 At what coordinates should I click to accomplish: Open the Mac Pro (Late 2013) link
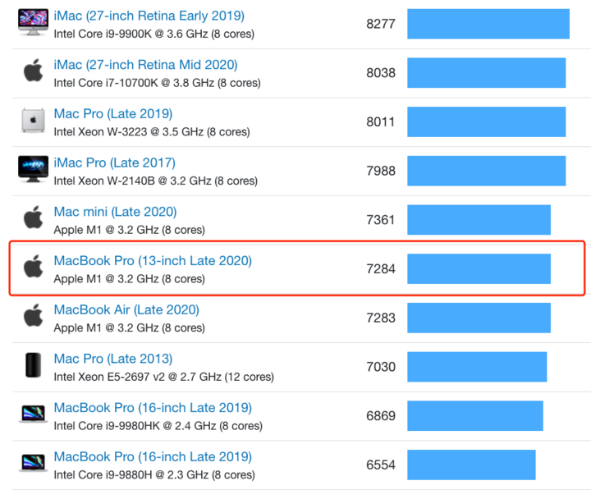(112, 359)
